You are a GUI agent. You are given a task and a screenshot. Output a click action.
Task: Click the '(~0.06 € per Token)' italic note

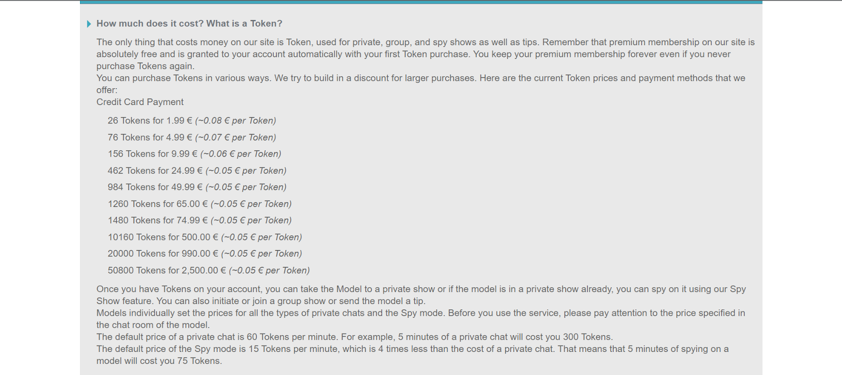(241, 154)
